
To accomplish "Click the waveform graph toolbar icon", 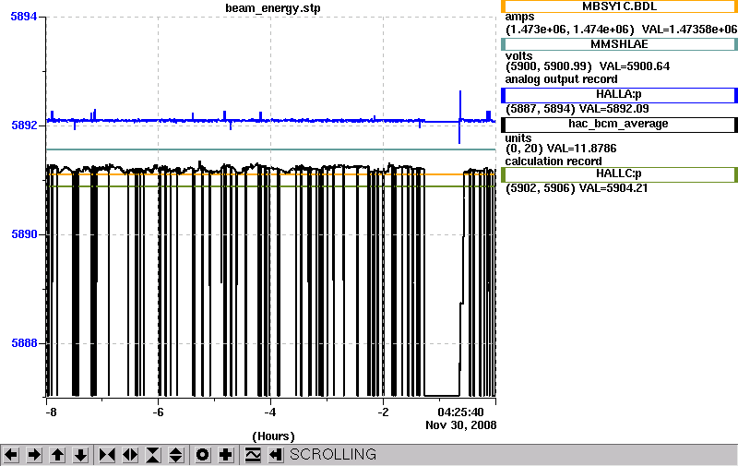I will click(x=253, y=455).
